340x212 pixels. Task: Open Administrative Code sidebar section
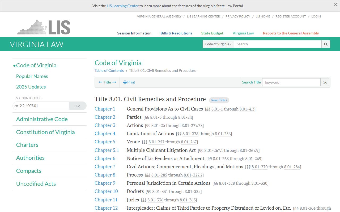pyautogui.click(x=42, y=119)
